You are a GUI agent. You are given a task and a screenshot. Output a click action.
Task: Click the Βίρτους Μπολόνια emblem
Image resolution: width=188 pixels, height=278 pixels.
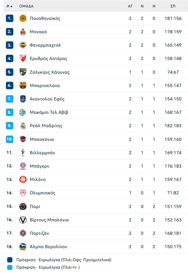(x=23, y=220)
